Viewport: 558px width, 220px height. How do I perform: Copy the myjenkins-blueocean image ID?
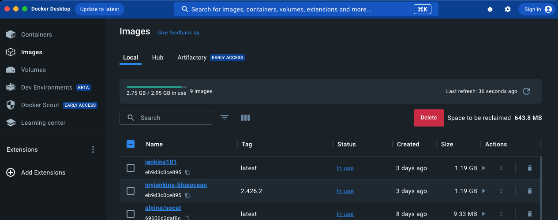(187, 195)
